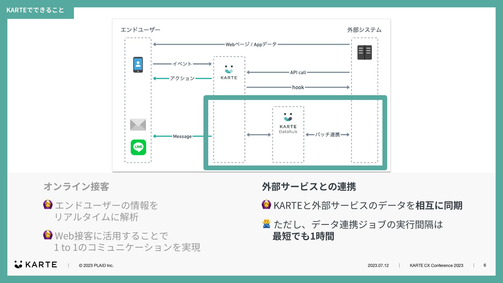Click the 'イベント' arrow label
This screenshot has height=283, width=503.
coord(182,64)
